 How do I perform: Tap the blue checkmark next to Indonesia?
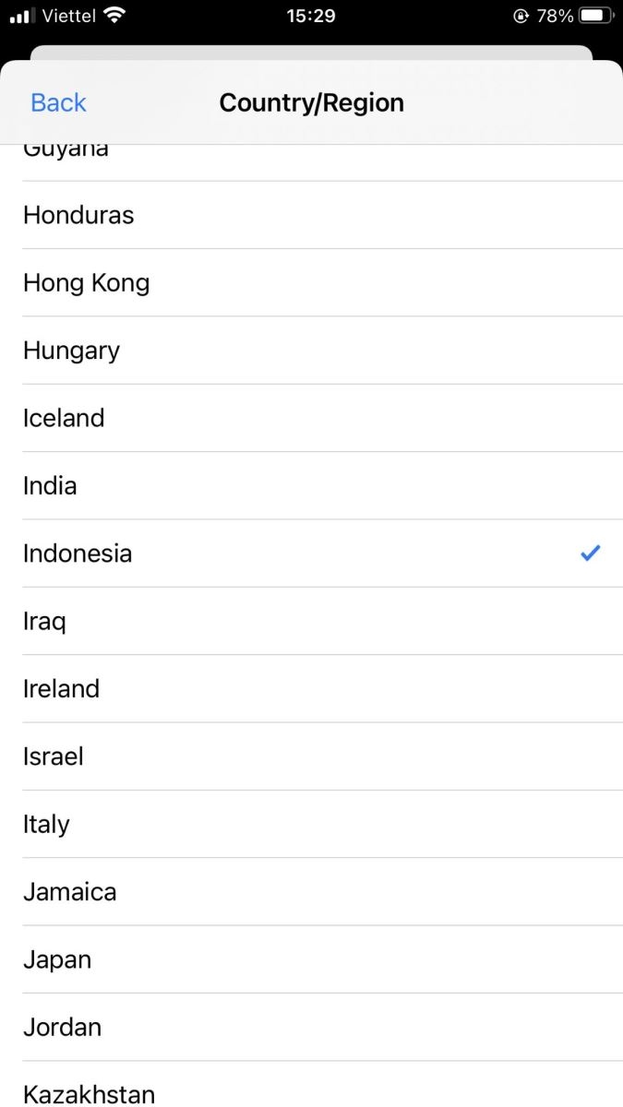click(x=591, y=553)
